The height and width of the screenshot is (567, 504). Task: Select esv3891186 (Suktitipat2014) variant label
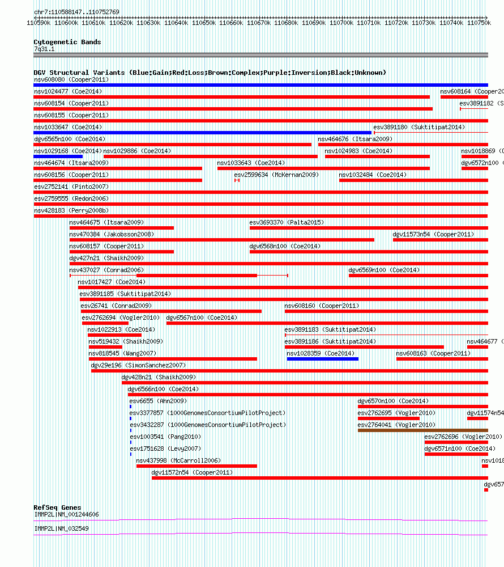[x=330, y=342]
